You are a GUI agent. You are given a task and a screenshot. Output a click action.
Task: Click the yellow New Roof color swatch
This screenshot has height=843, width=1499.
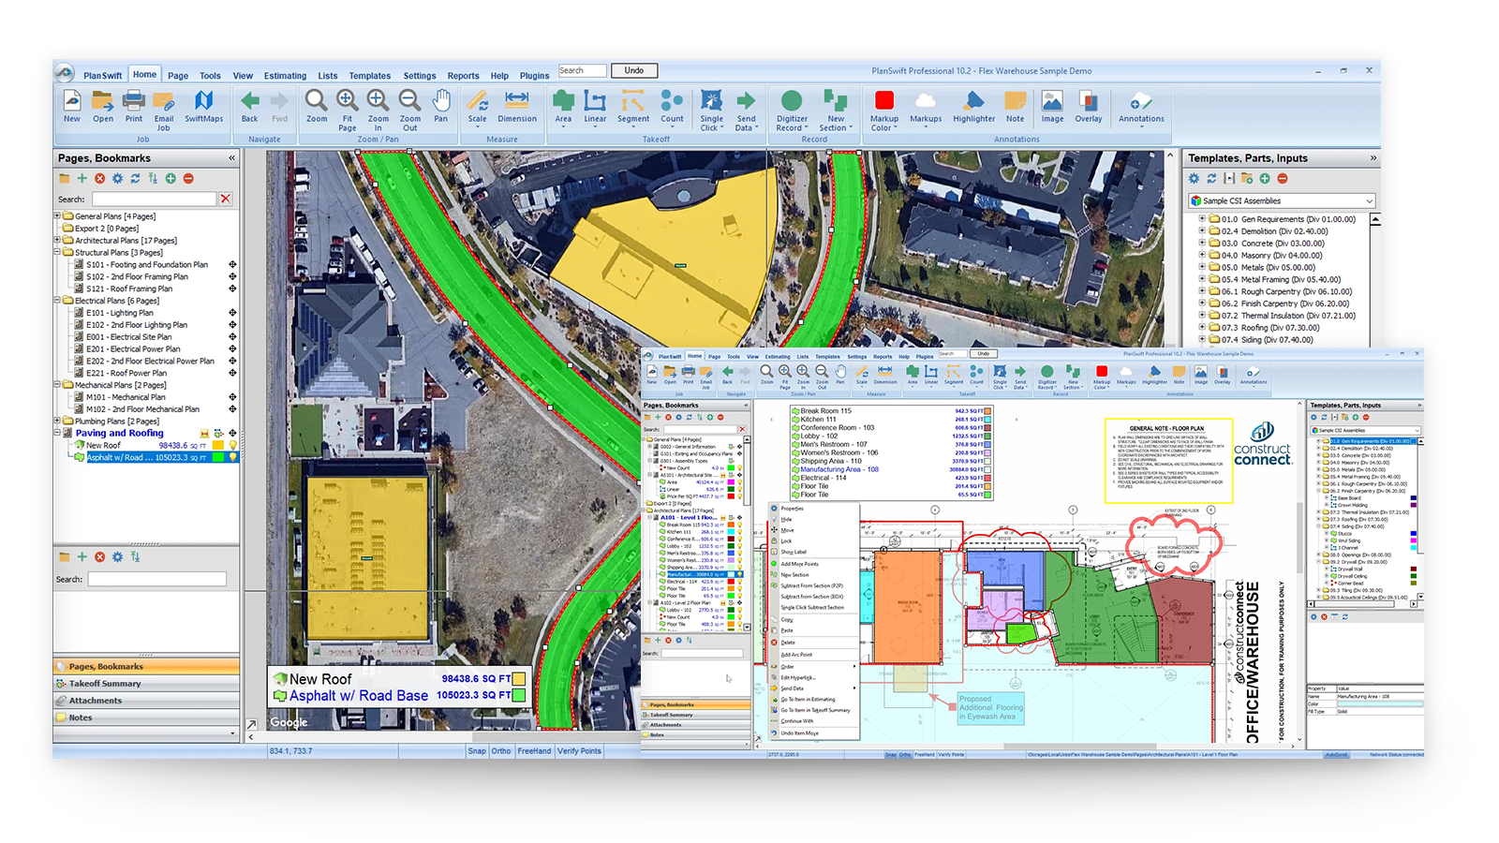[x=218, y=446]
